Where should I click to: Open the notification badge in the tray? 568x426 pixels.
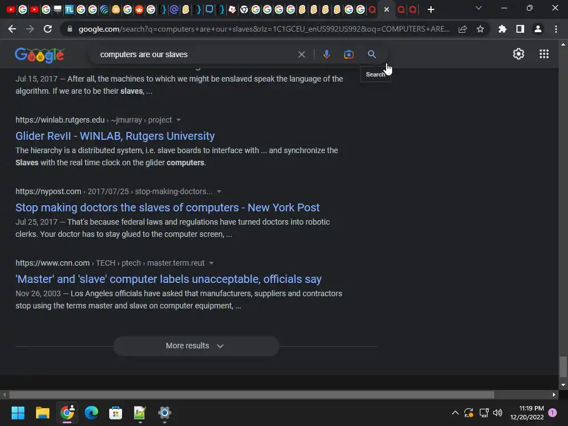[552, 413]
